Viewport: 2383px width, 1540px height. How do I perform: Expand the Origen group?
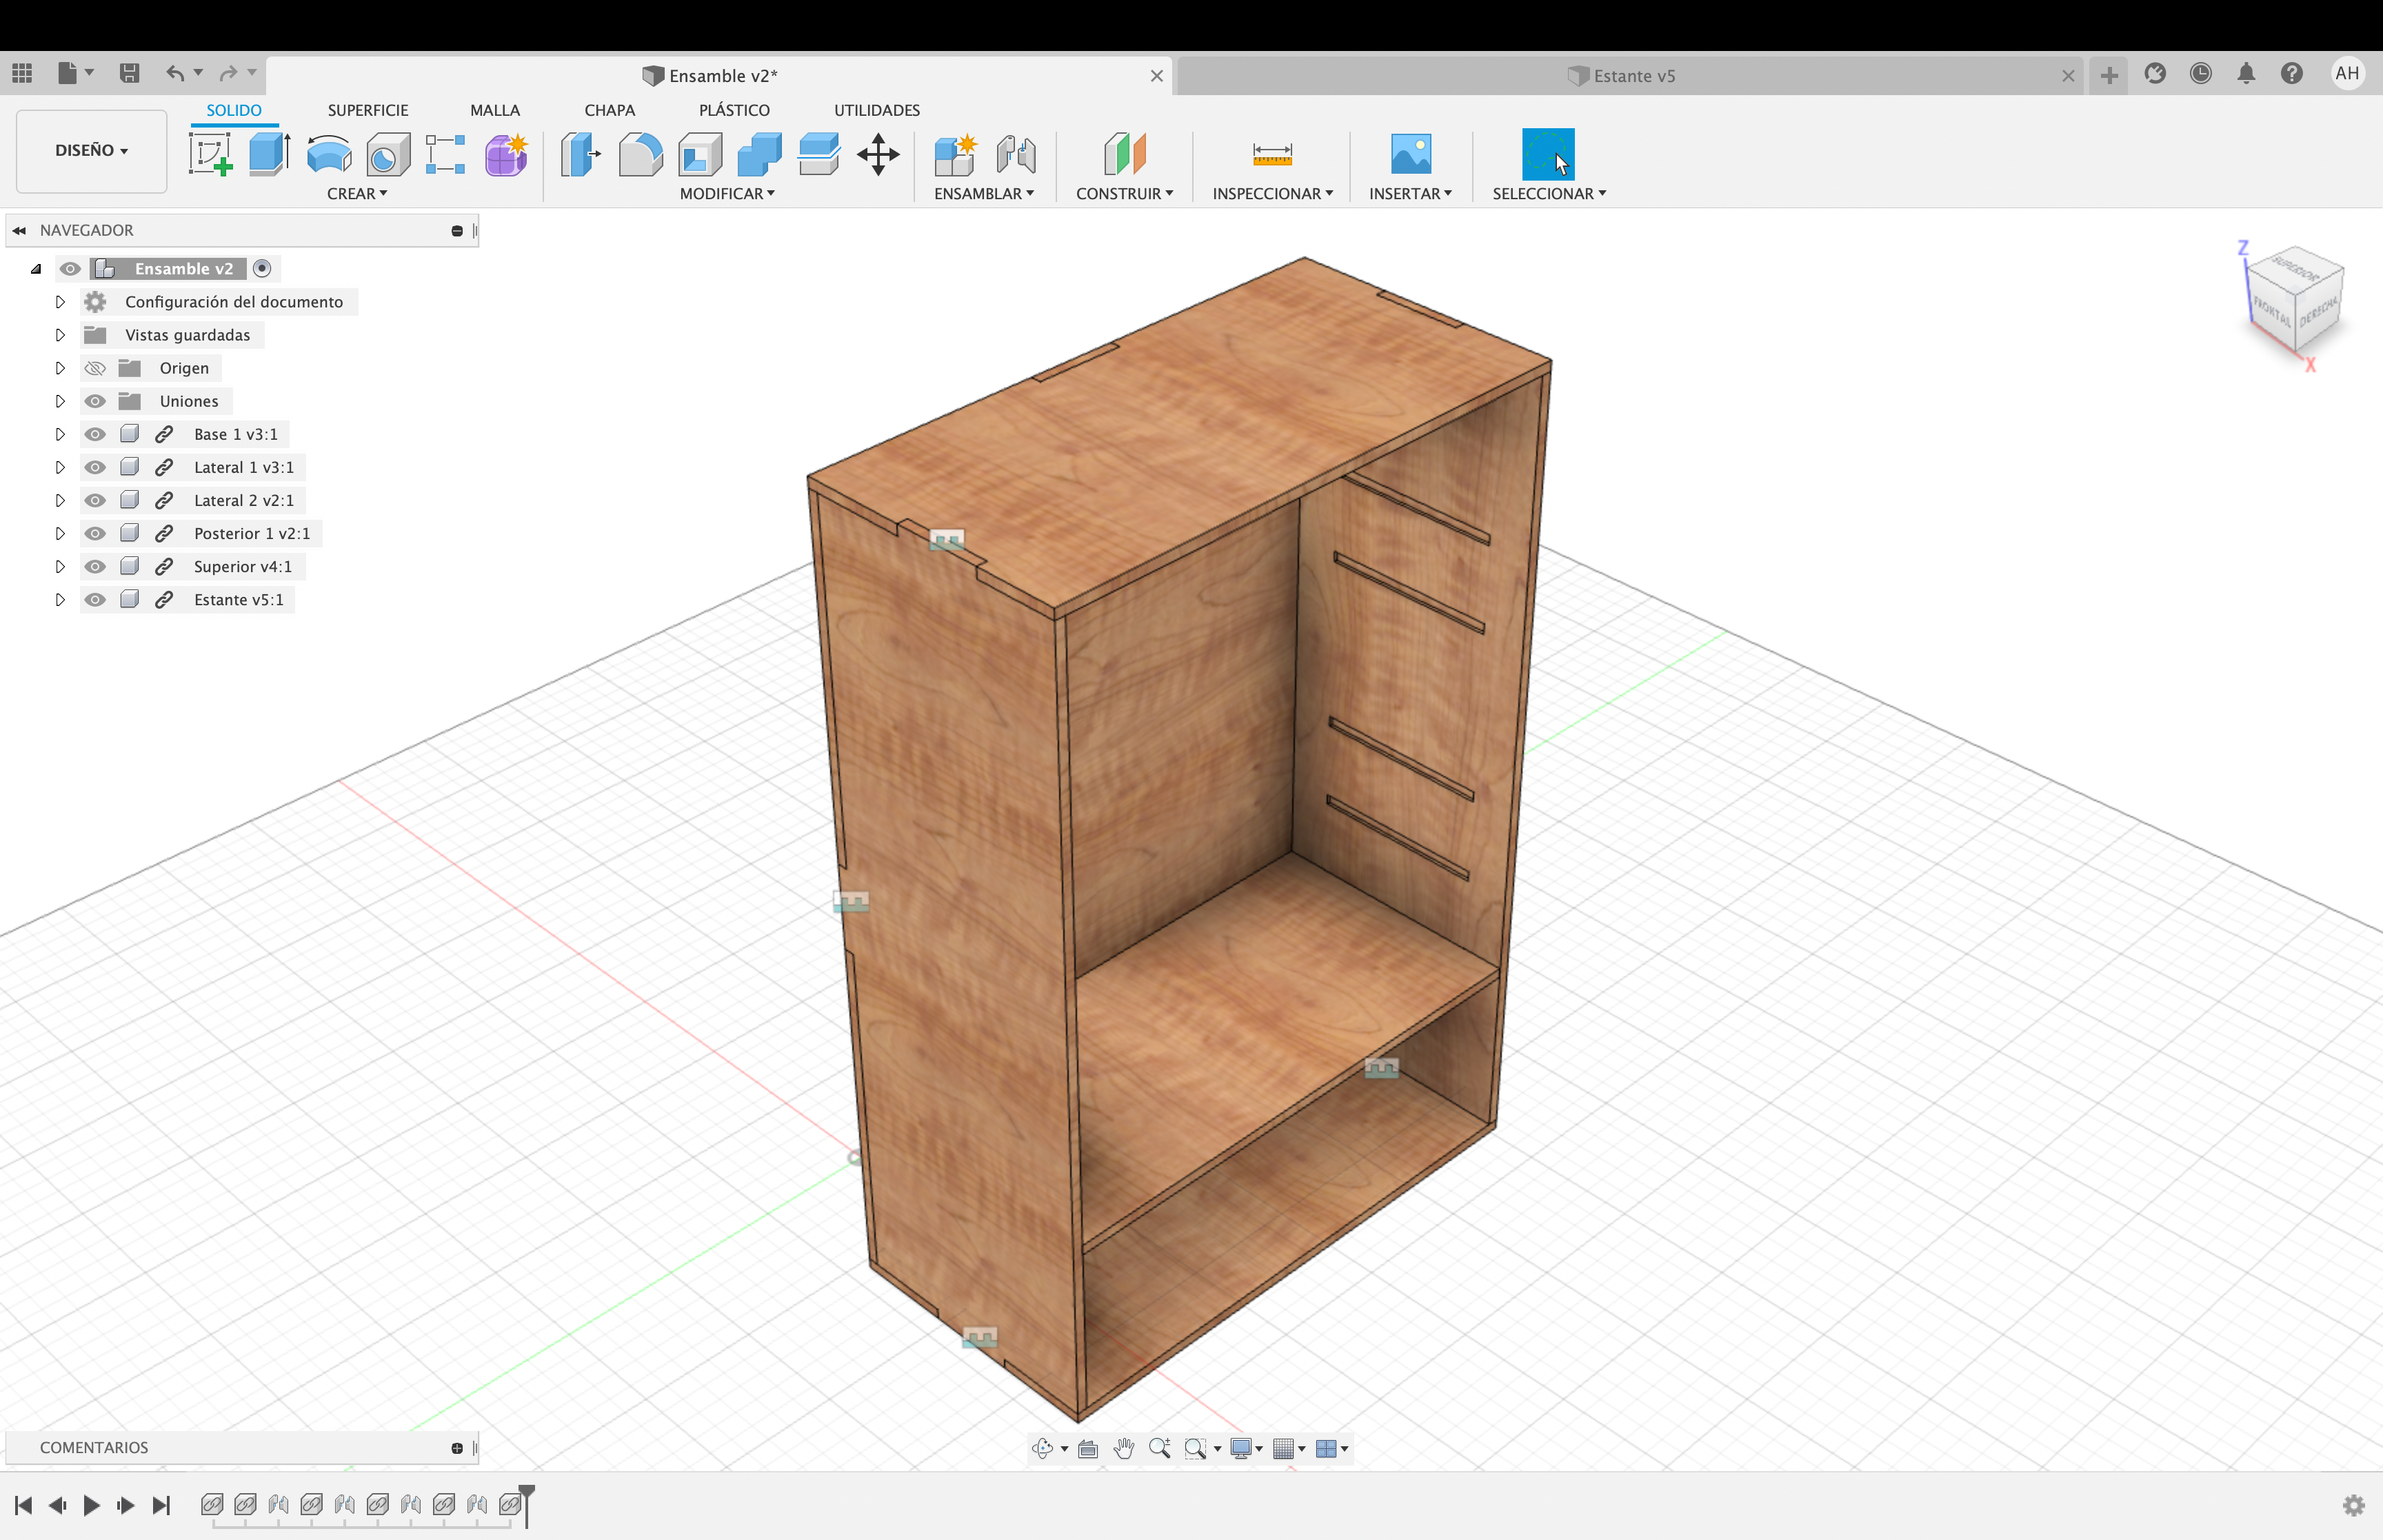pos(61,366)
